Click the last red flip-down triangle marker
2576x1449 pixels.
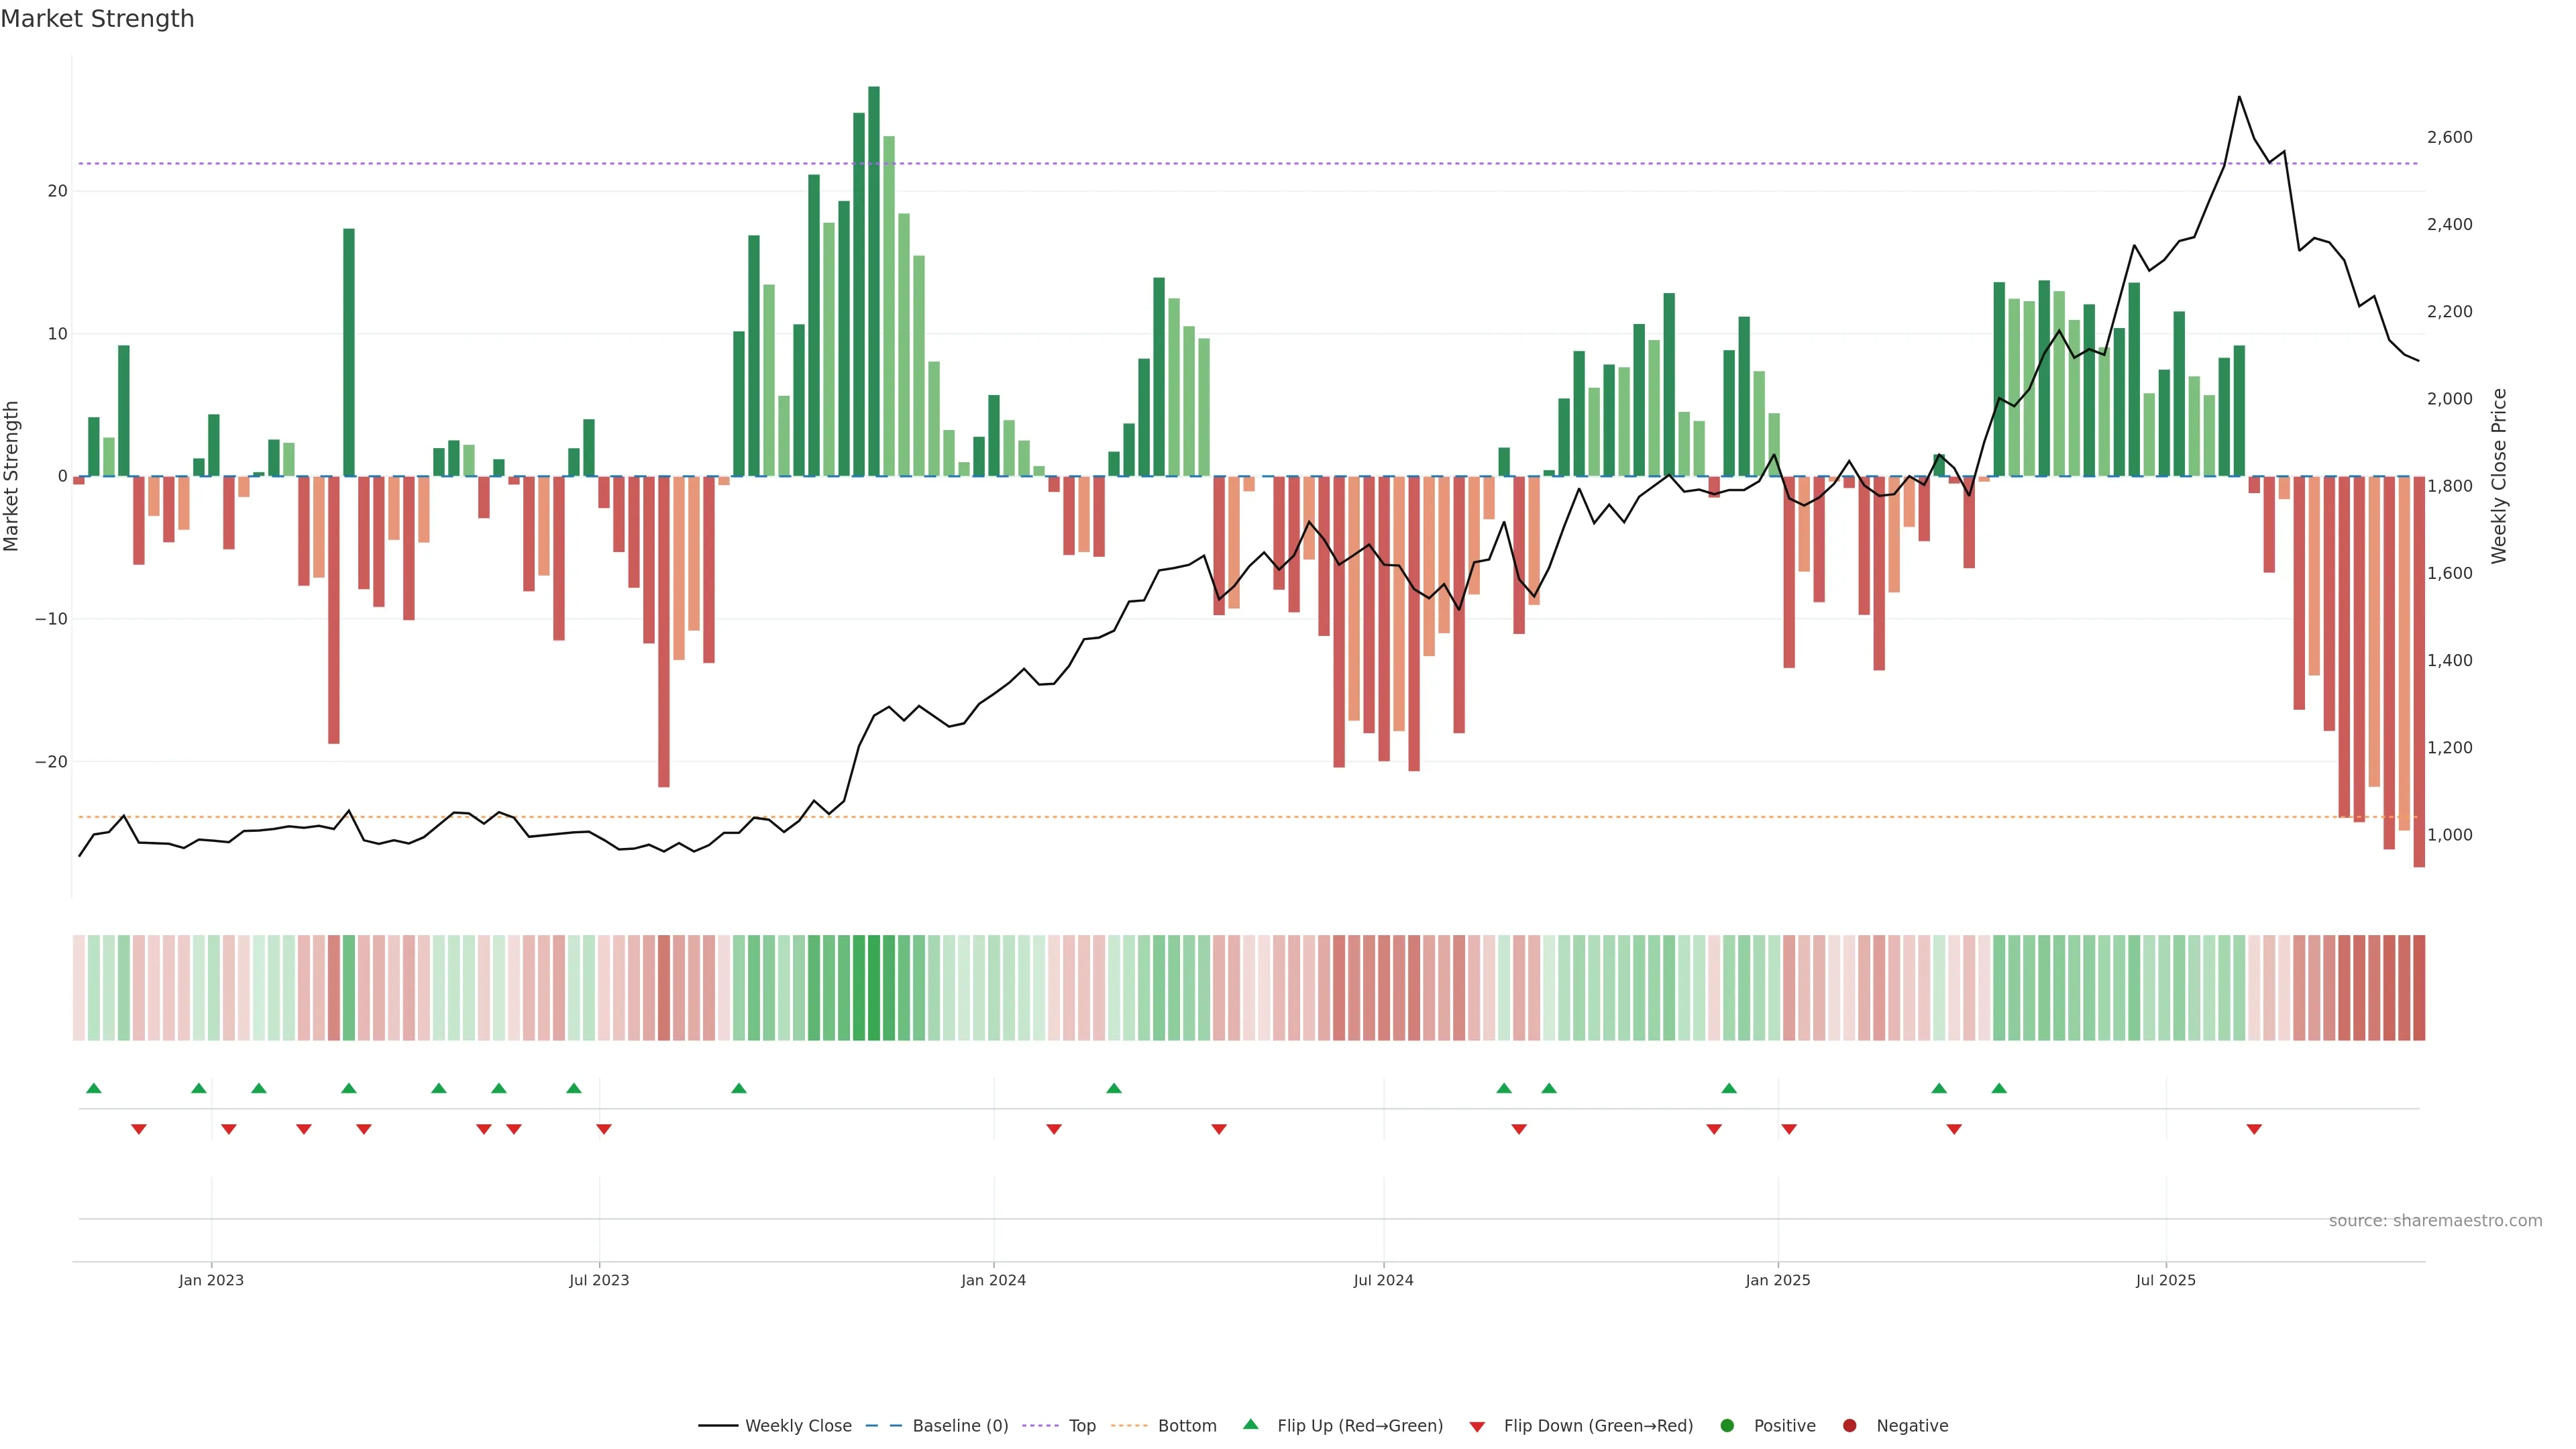coord(2254,1129)
